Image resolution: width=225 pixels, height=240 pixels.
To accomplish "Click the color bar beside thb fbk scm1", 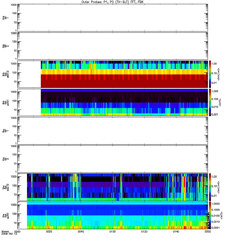I will [210, 102].
